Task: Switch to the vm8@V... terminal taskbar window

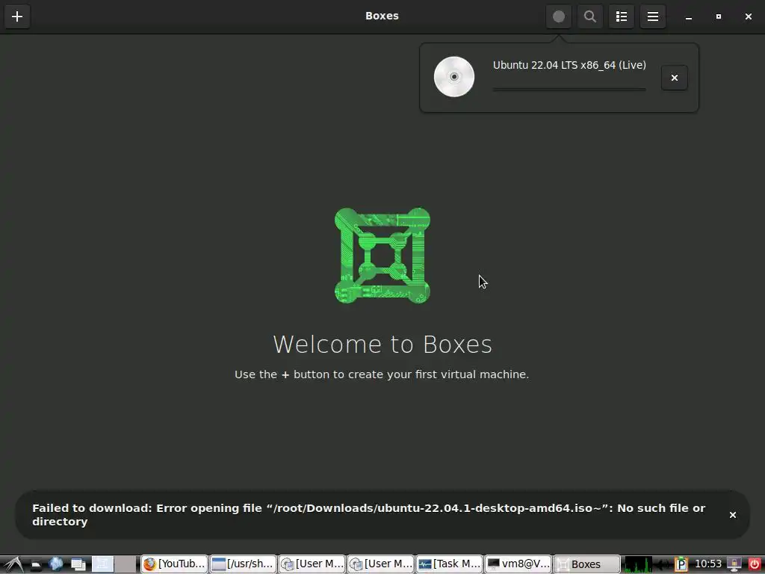Action: click(x=518, y=564)
